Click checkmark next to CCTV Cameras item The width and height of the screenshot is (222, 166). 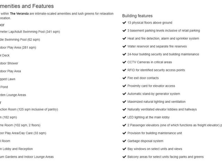pyautogui.click(x=124, y=62)
